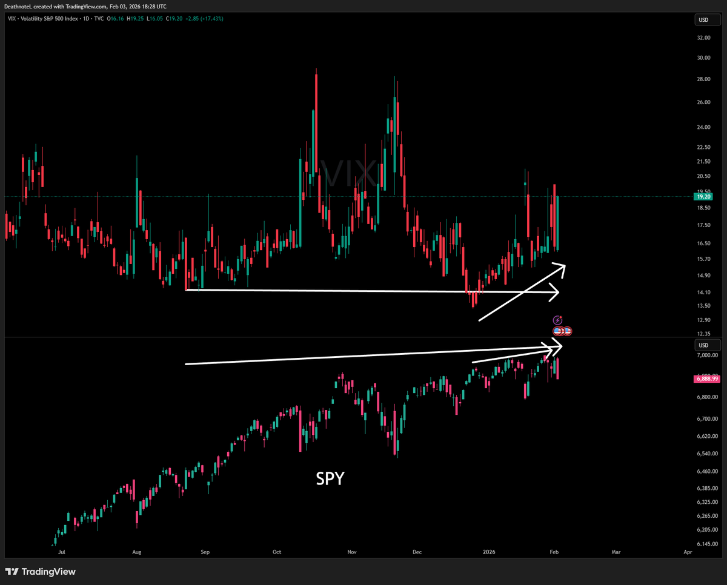Viewport: 727px width, 585px height.
Task: Click the Jul label on the time axis
Action: point(61,552)
